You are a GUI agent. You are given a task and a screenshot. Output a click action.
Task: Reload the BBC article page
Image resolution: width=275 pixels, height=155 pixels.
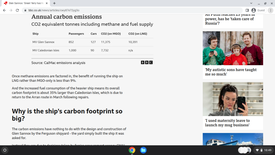click(17, 10)
